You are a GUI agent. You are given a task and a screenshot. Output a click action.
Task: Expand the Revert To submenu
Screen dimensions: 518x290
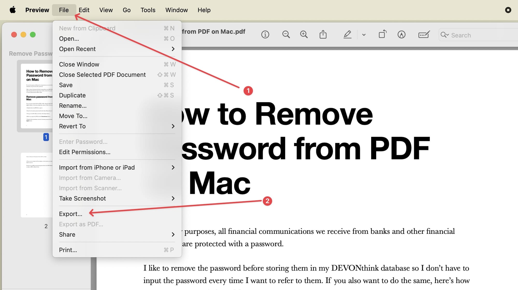coord(117,126)
